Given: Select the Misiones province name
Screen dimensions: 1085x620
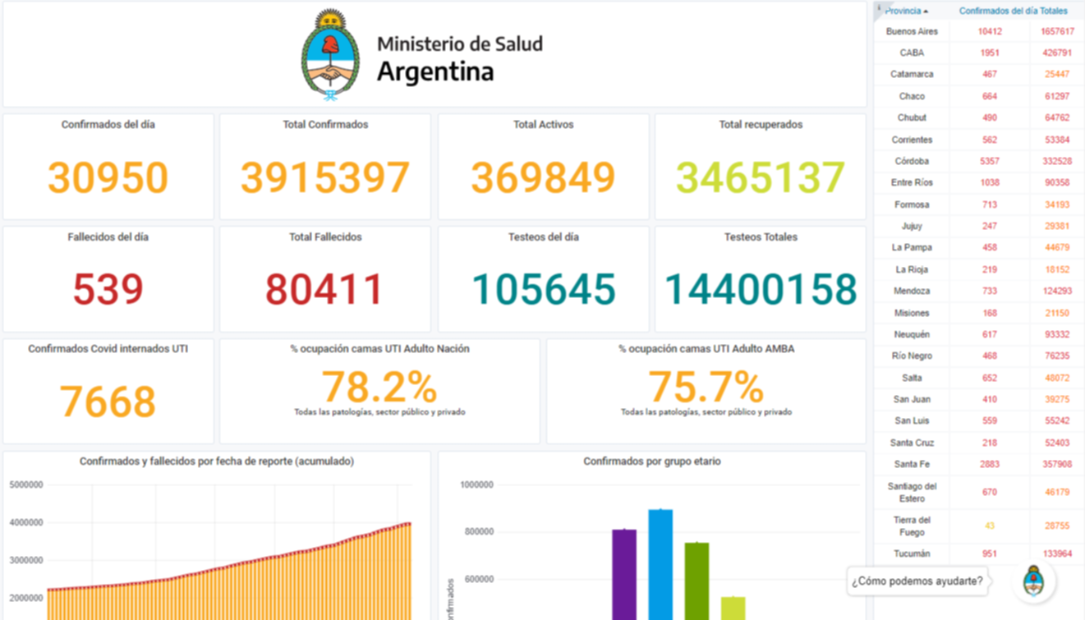Looking at the screenshot, I should coord(912,313).
